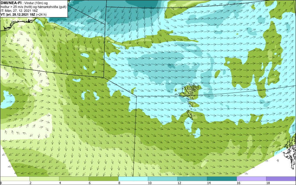Click legend tick label '12'

(179, 183)
